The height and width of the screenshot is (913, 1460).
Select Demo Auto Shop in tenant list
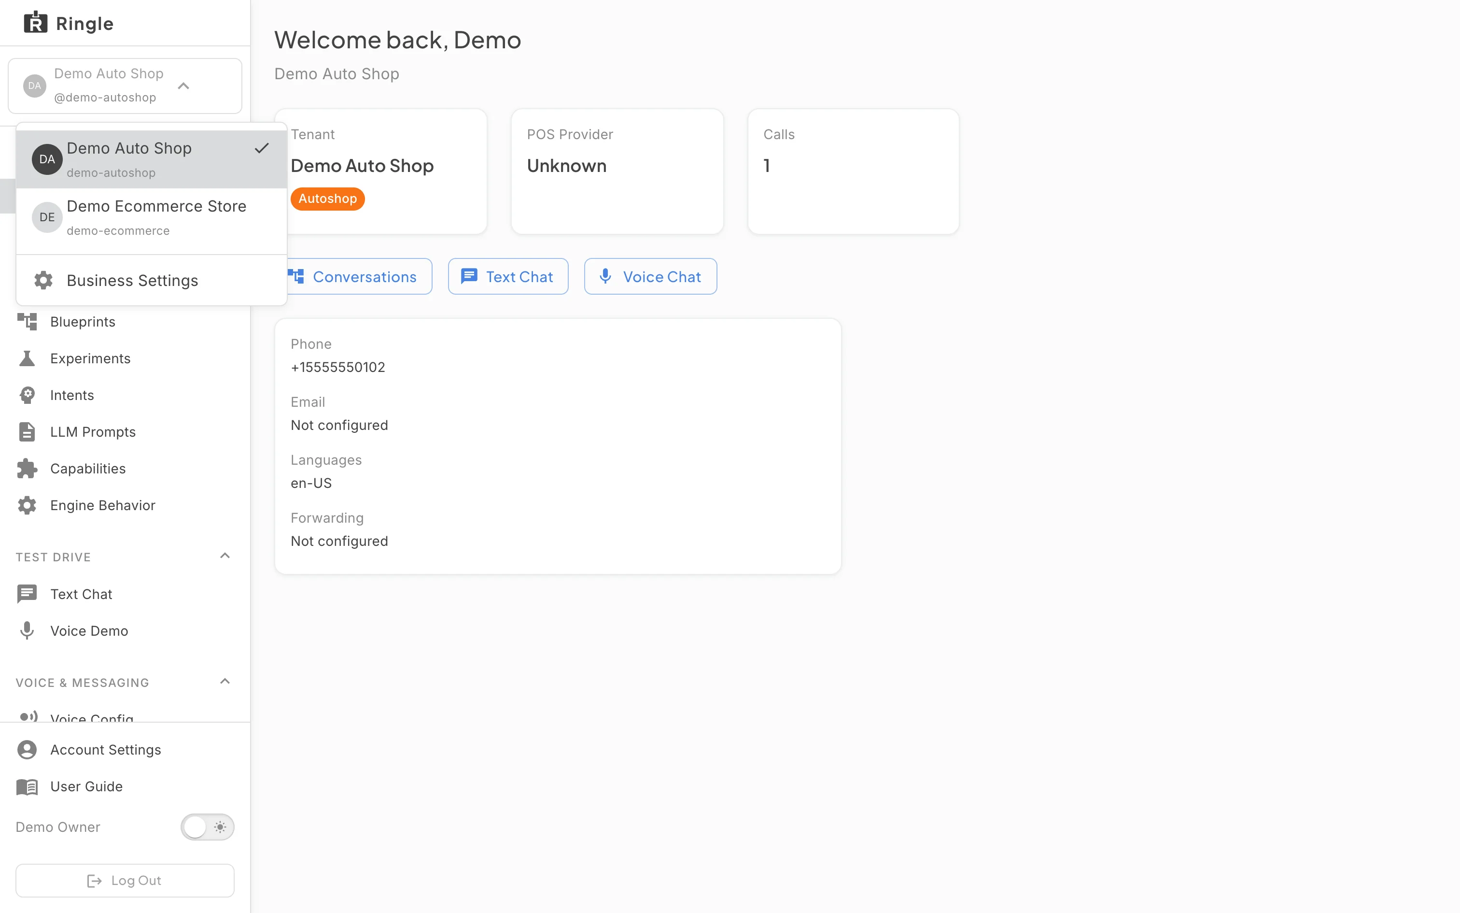tap(152, 159)
